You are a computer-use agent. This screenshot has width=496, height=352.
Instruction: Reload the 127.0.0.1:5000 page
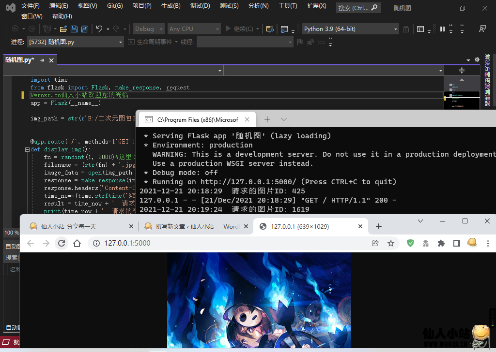click(x=62, y=243)
